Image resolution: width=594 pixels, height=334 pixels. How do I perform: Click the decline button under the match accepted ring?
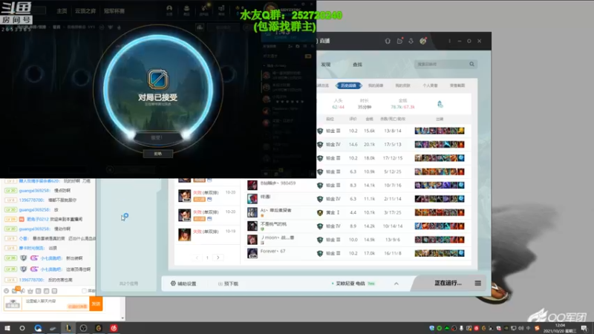tap(158, 154)
